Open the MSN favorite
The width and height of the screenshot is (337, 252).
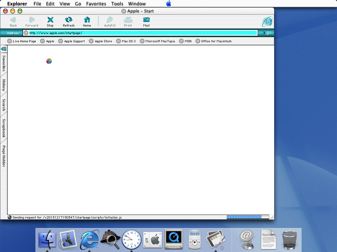(185, 41)
